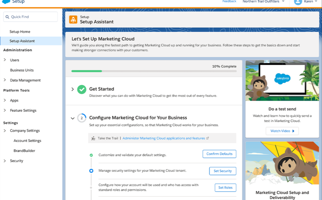Click the Confirm Defaults button
Image resolution: width=322 pixels, height=200 pixels.
coord(219,154)
